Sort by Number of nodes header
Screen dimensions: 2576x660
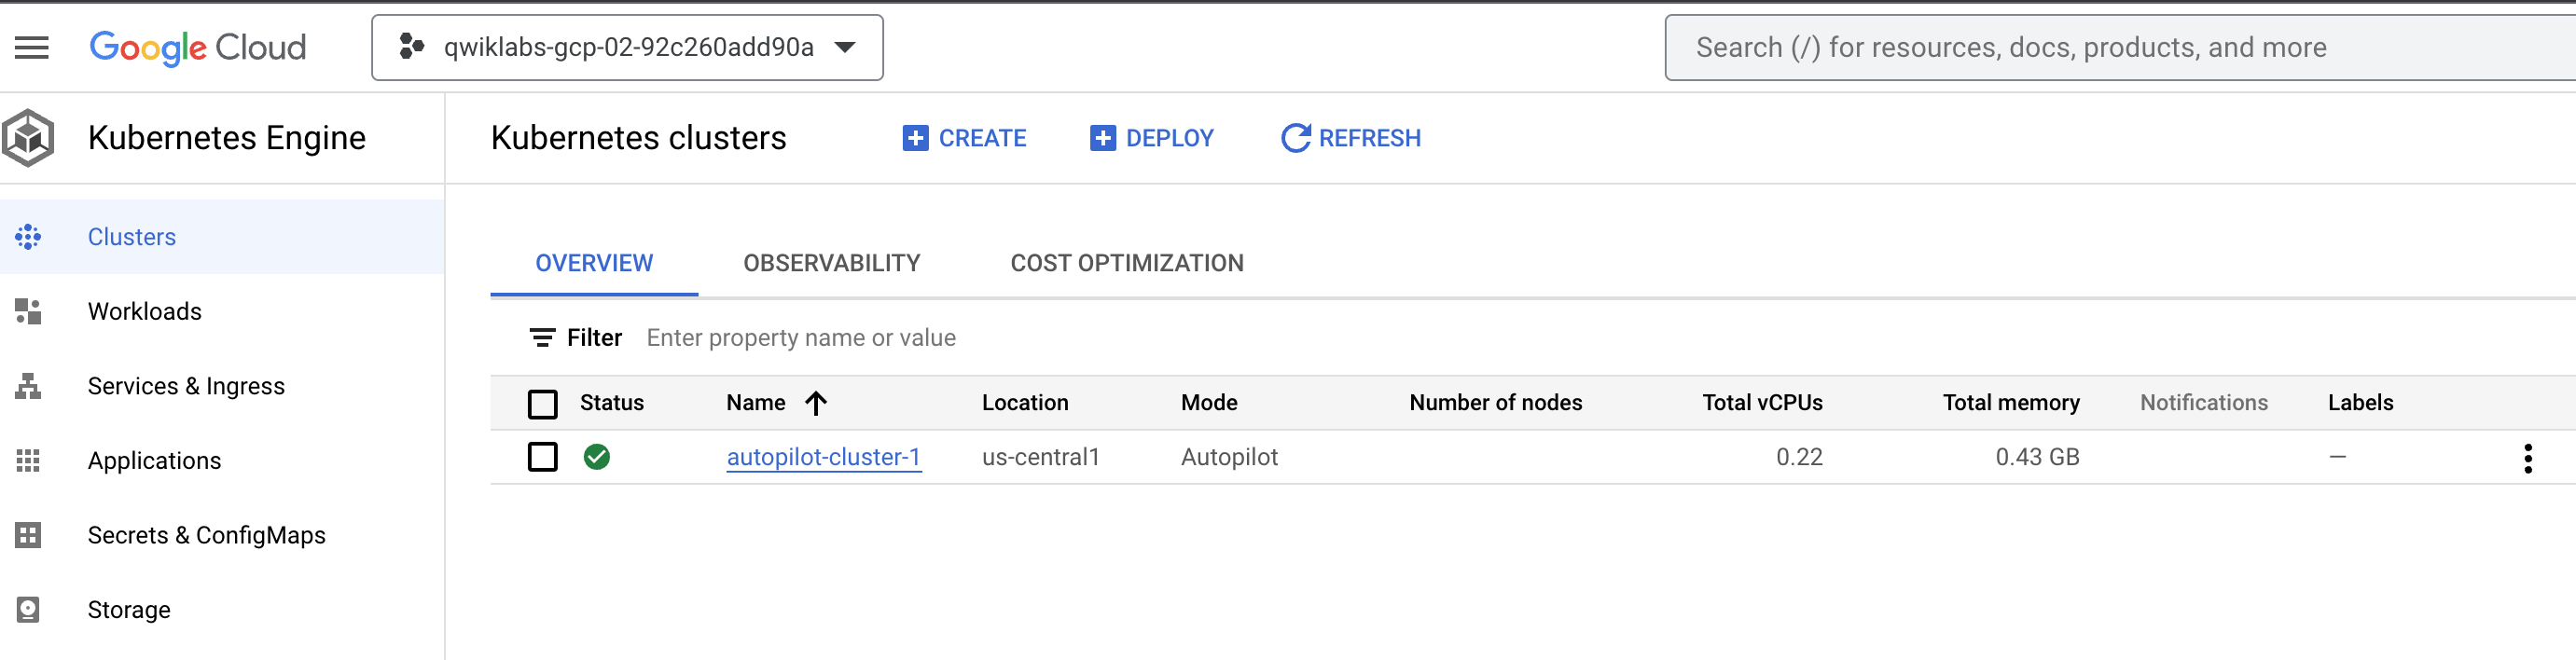click(1495, 402)
